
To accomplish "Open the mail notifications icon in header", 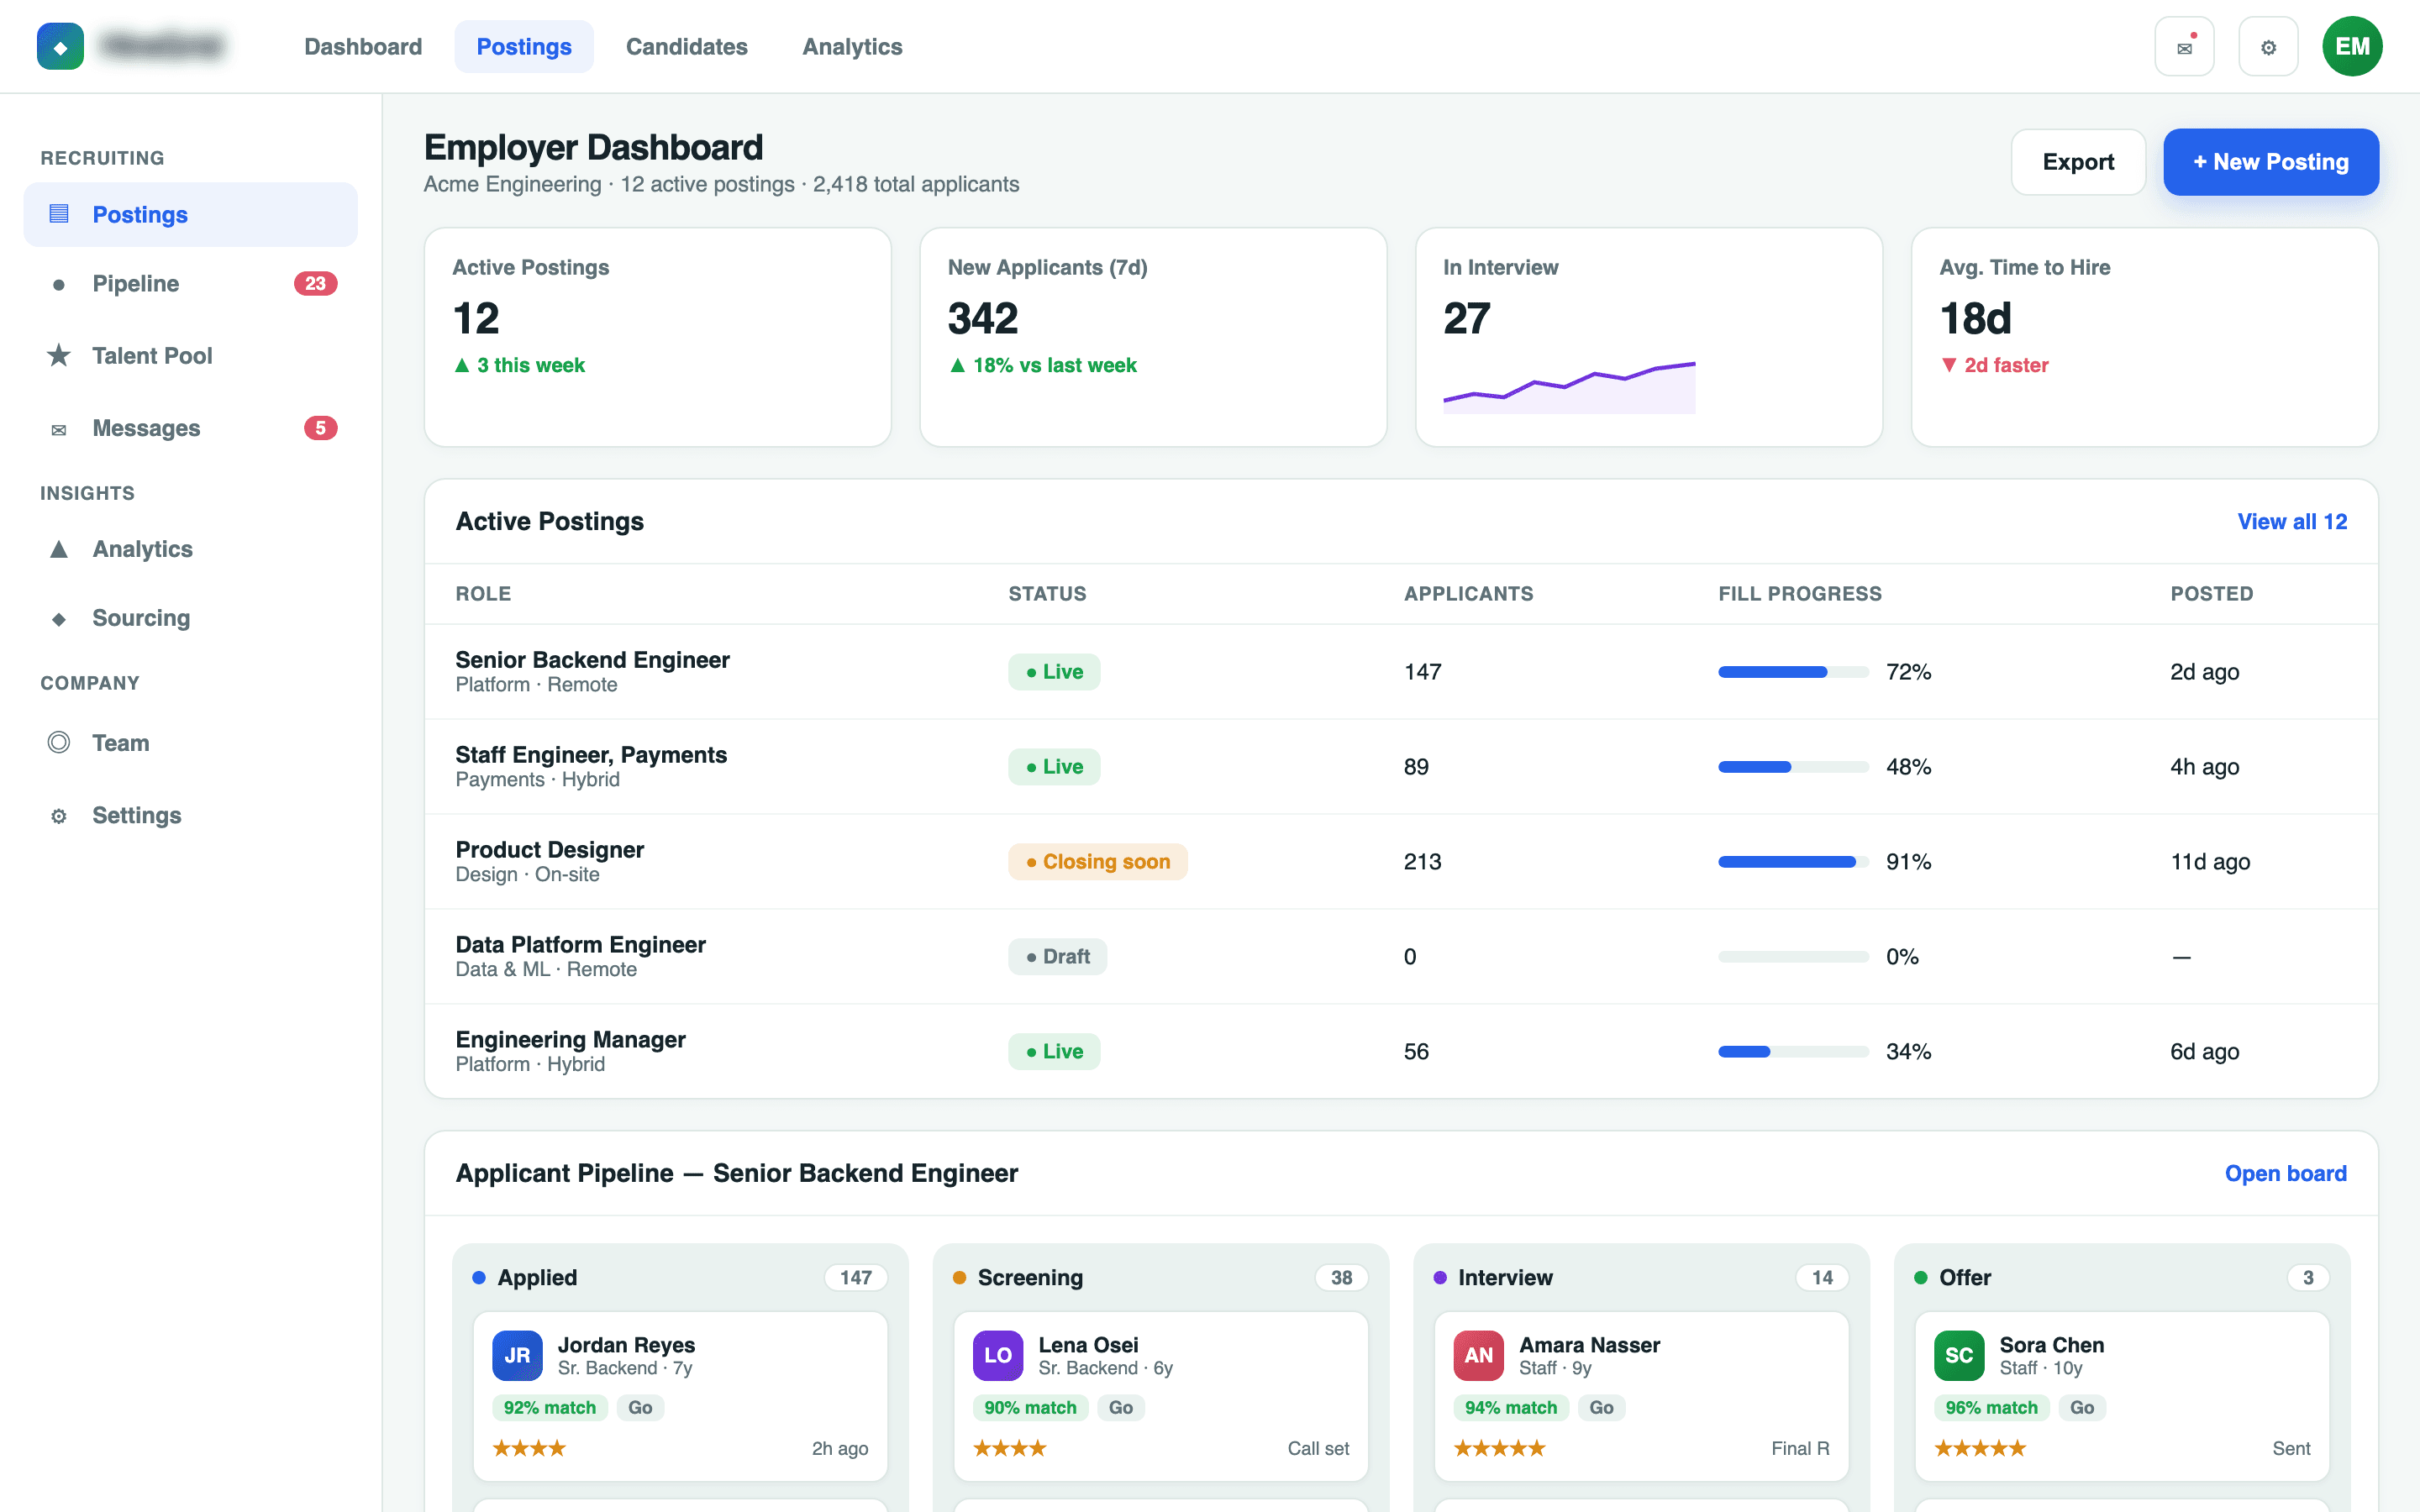I will point(2184,47).
